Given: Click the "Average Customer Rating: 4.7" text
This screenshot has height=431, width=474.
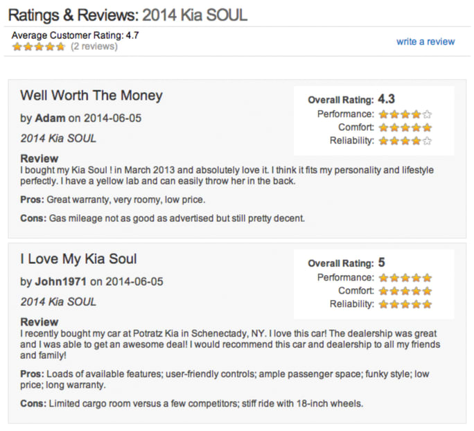Looking at the screenshot, I should tap(76, 35).
